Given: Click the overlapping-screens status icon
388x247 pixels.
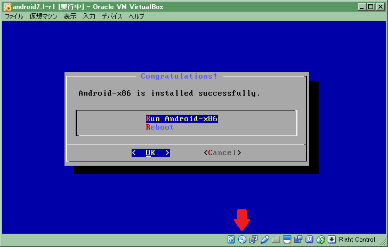Looking at the screenshot, I should pyautogui.click(x=298, y=239).
